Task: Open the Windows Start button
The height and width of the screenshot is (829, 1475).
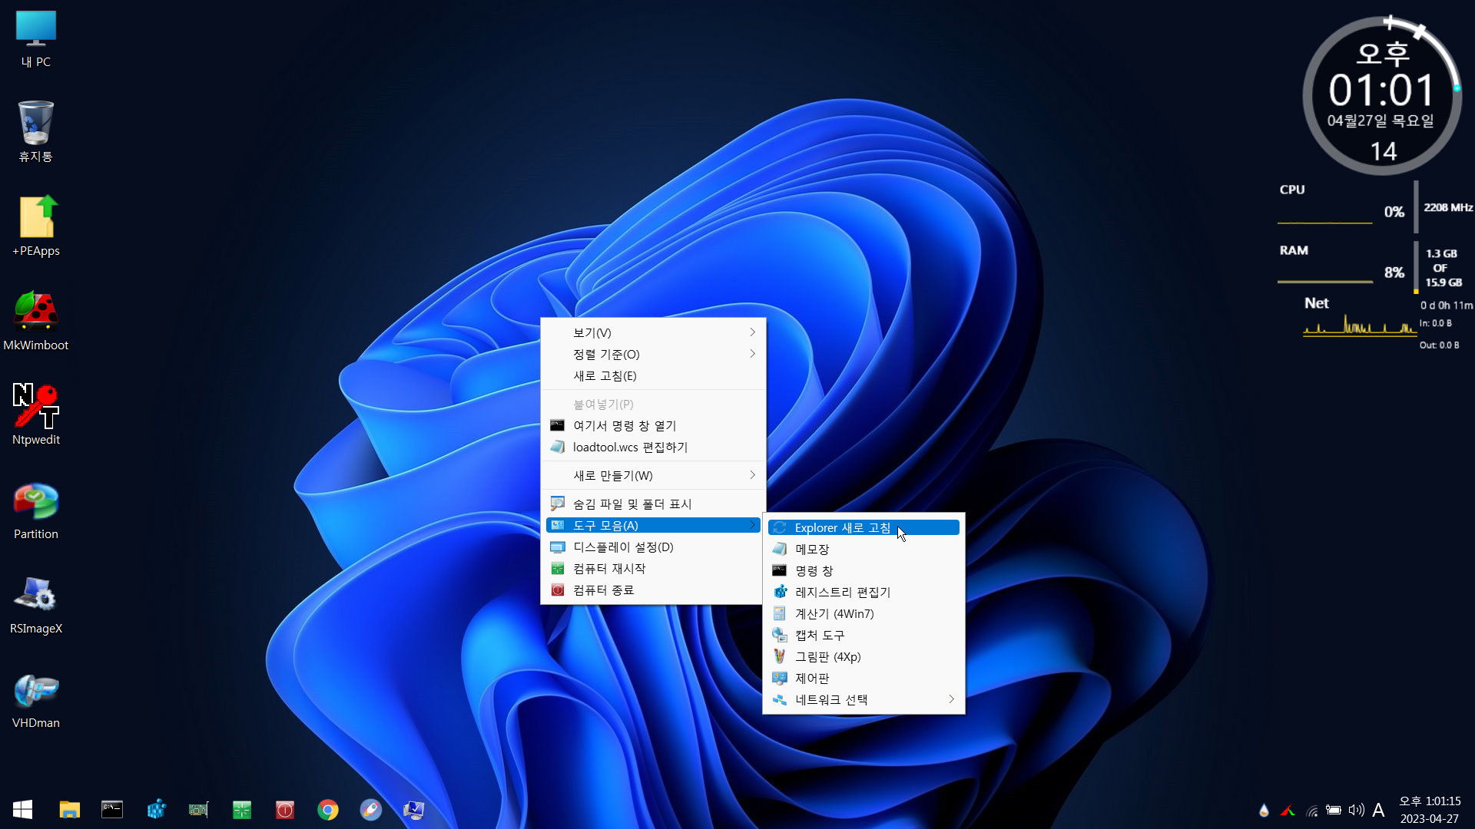Action: click(x=23, y=810)
